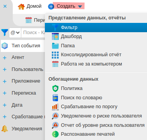Screen dimensions: 147x140
Task: Click the Папка folder icon
Action: (x=55, y=46)
